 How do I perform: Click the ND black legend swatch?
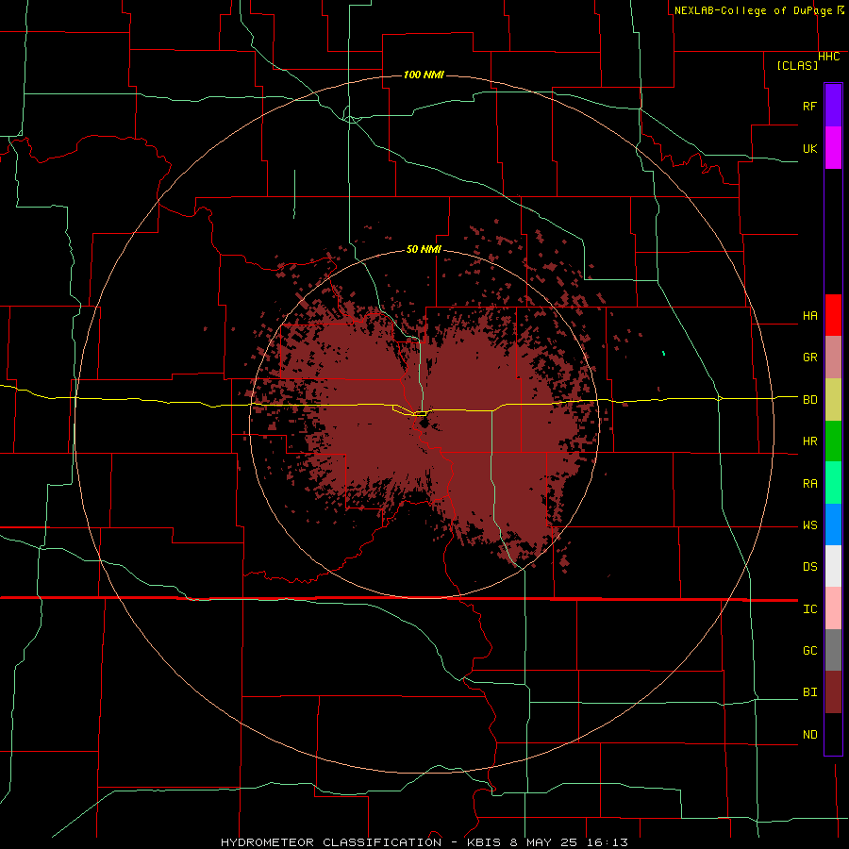(833, 734)
